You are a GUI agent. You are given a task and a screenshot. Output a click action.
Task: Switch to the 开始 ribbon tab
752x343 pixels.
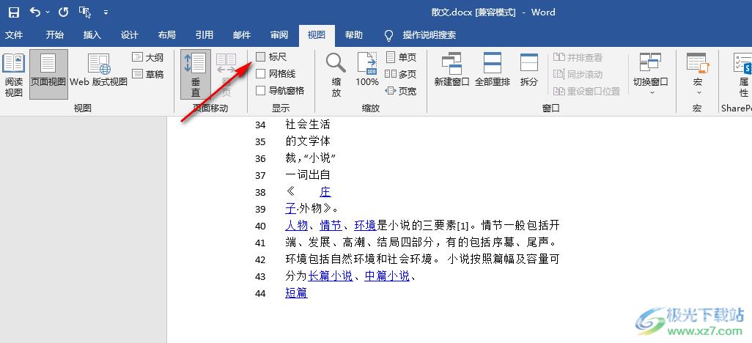pyautogui.click(x=55, y=35)
